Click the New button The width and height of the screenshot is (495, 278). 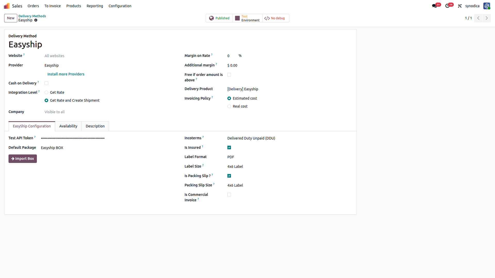[11, 18]
